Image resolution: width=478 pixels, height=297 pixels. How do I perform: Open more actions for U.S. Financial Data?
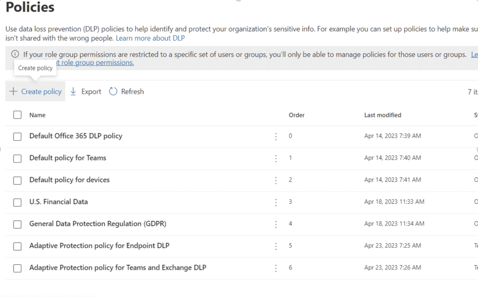(x=276, y=202)
